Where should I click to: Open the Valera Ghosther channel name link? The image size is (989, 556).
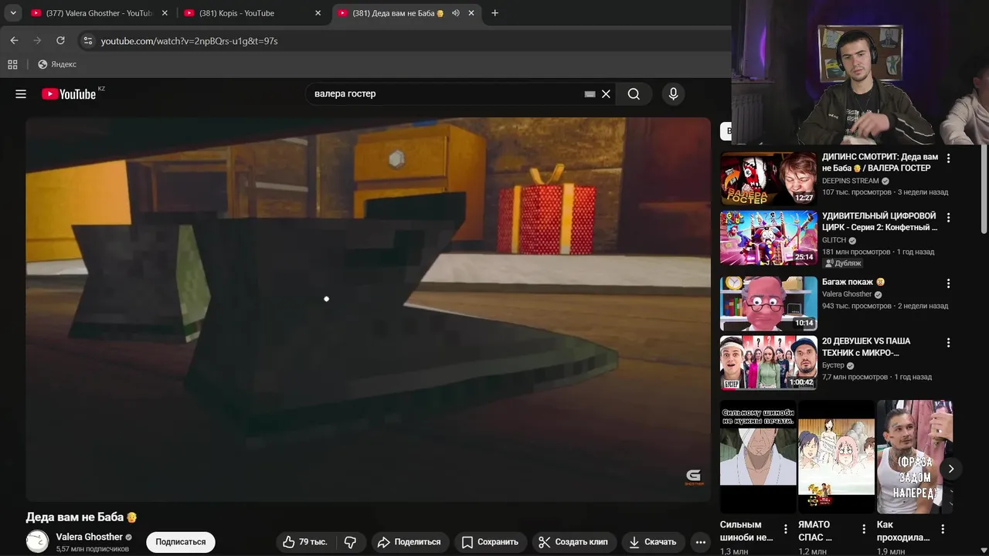click(89, 537)
